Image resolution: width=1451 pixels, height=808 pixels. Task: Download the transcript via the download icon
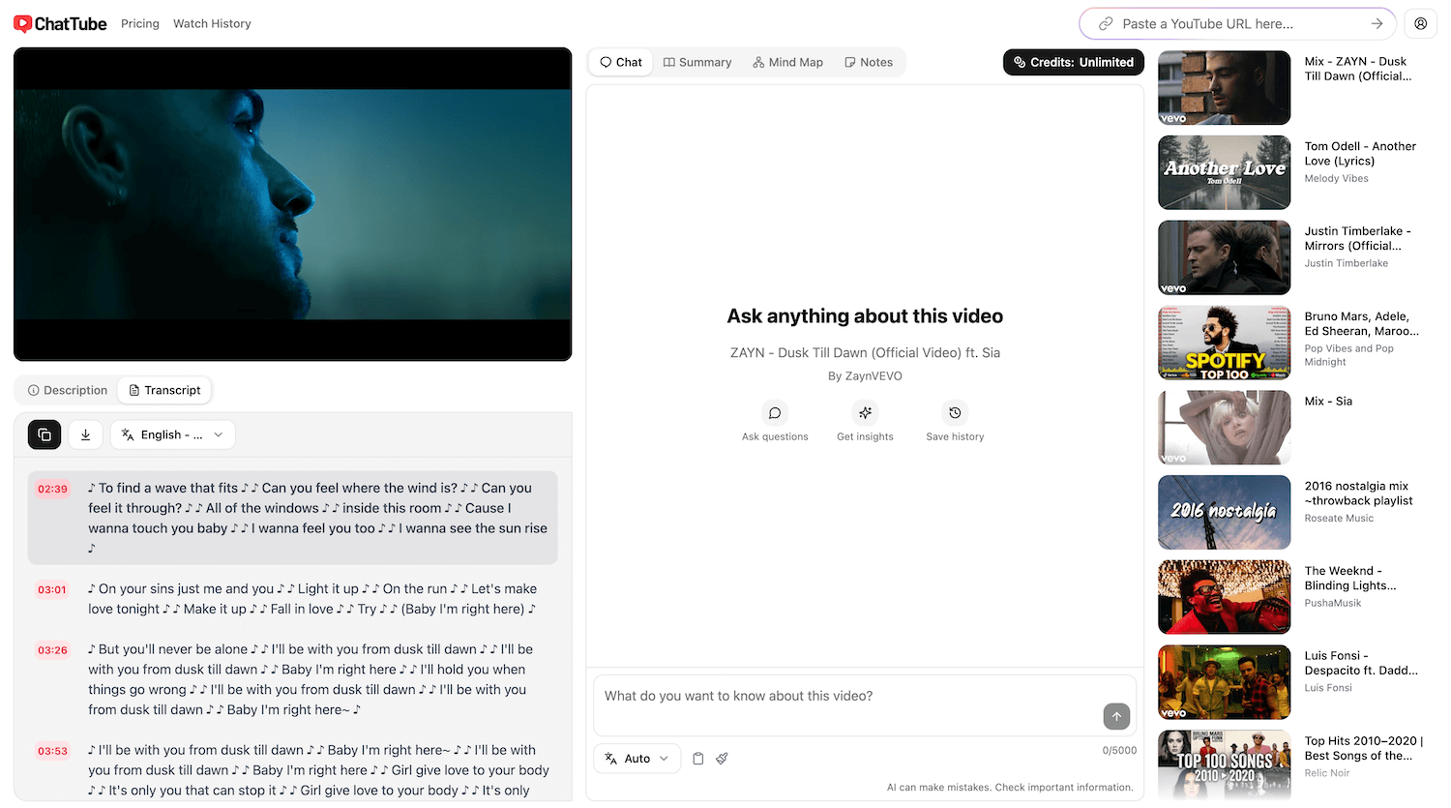(85, 434)
